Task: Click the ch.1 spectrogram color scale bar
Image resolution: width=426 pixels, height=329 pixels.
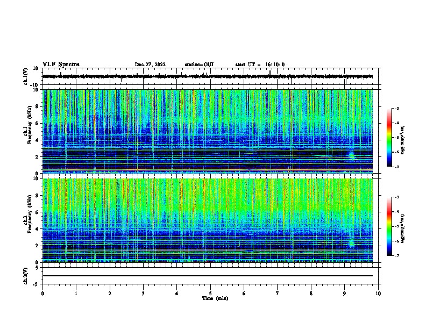Action: click(389, 138)
